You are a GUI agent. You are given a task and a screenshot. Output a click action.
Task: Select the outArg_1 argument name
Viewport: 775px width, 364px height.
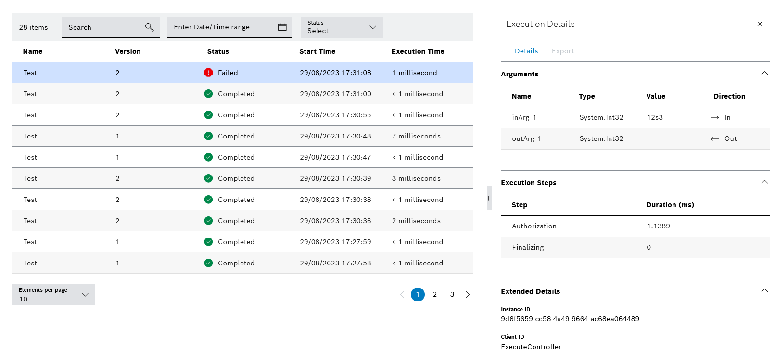pos(527,139)
